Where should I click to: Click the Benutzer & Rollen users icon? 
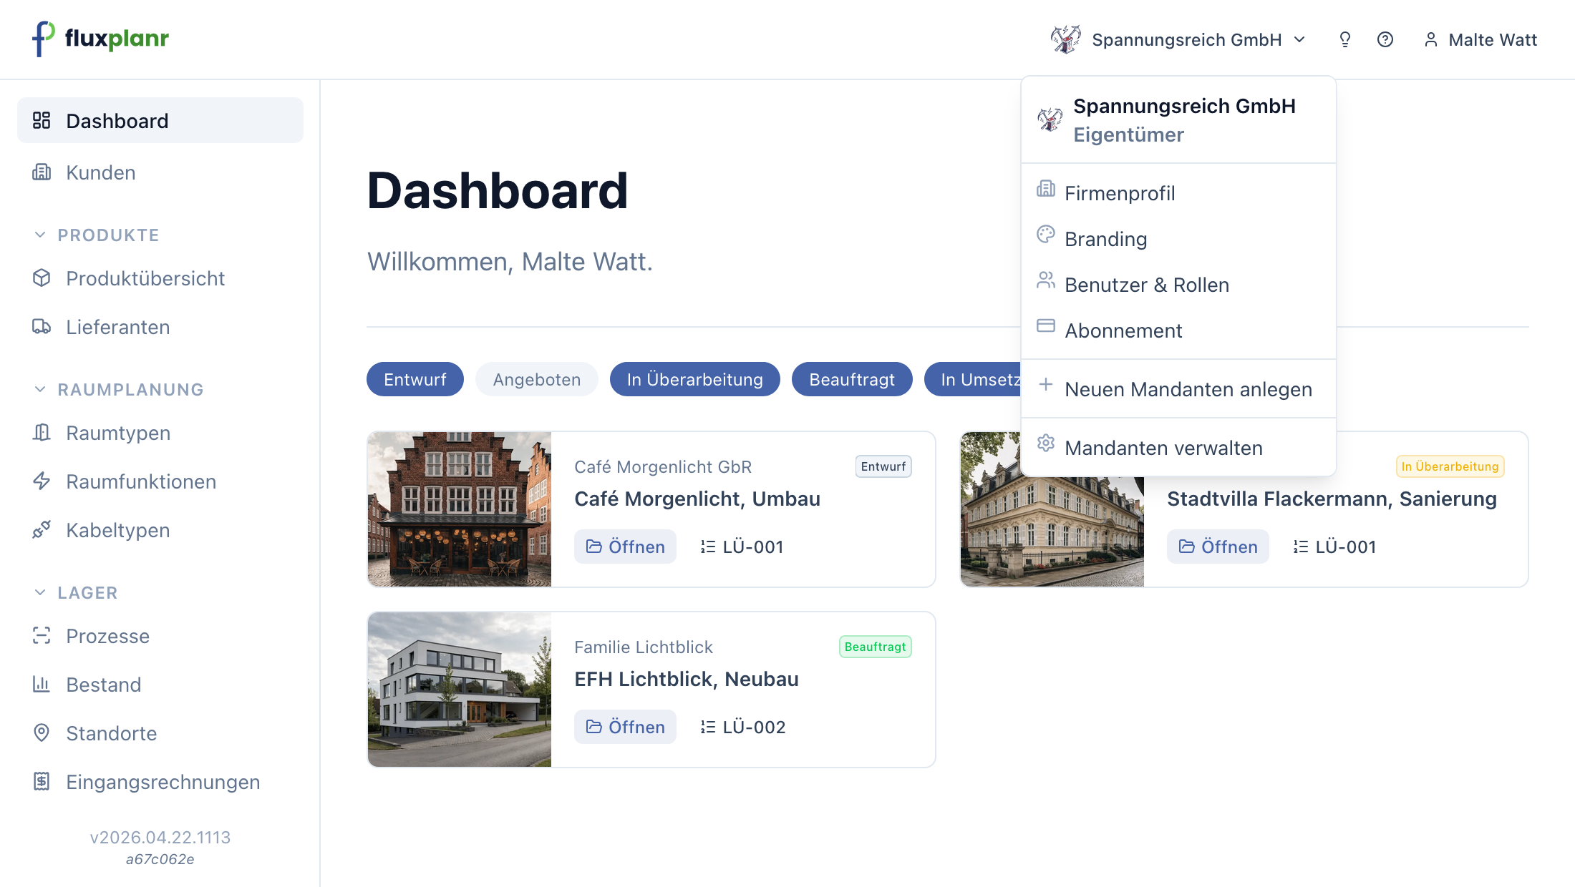[x=1046, y=280]
